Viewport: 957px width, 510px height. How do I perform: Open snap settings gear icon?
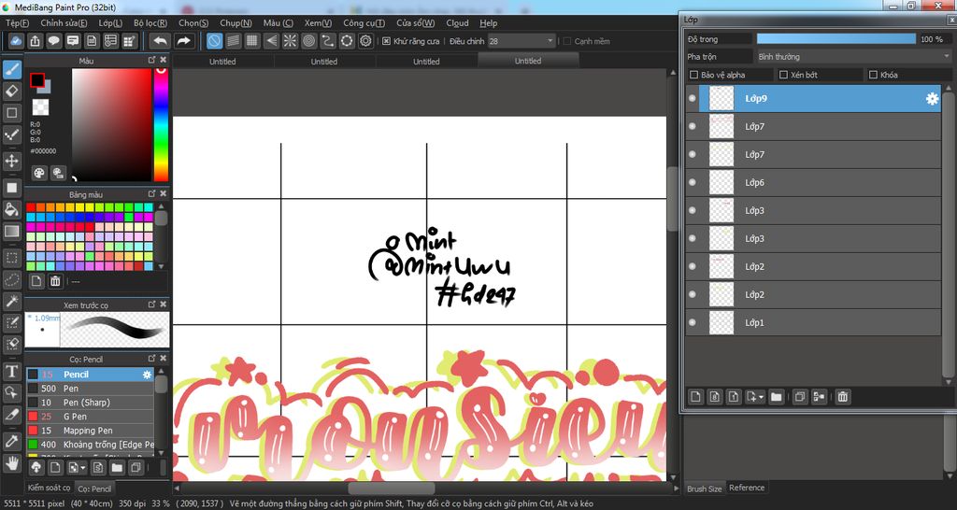pyautogui.click(x=365, y=41)
